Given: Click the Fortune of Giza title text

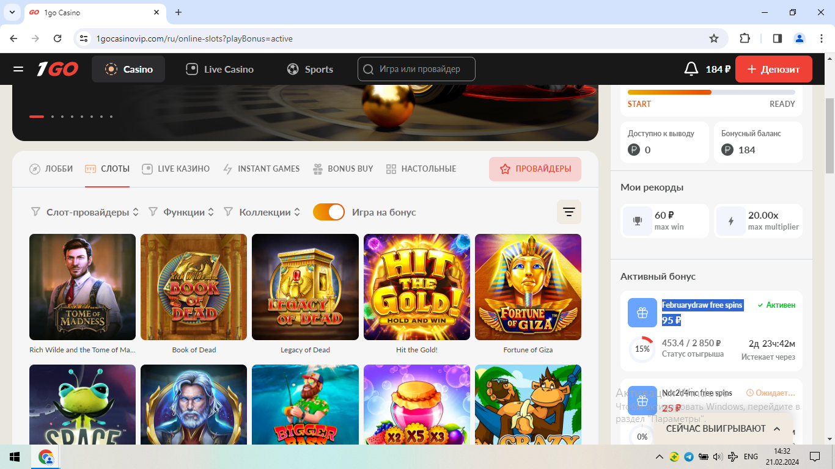Looking at the screenshot, I should 528,350.
